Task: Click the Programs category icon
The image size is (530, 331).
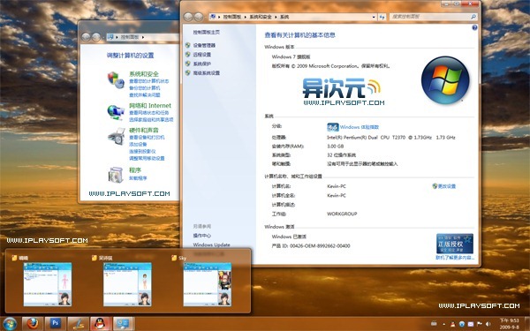Action: tap(116, 175)
